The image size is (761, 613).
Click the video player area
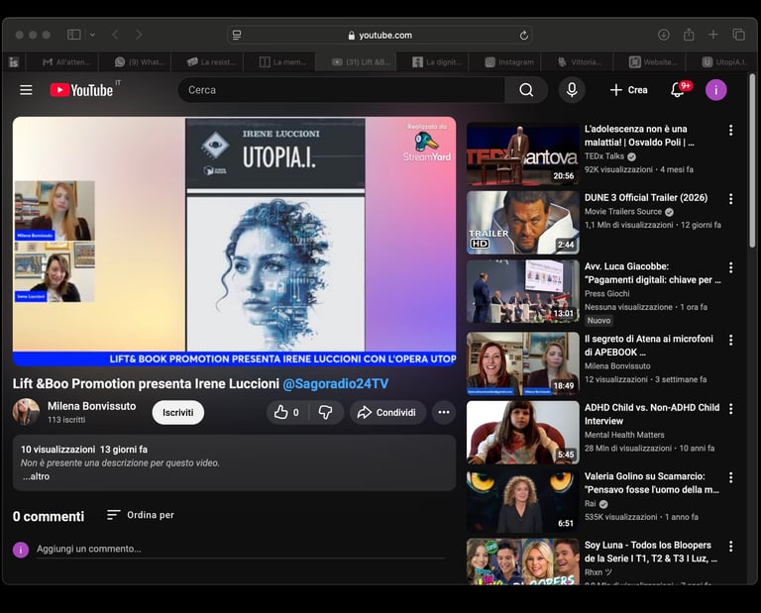pos(235,241)
